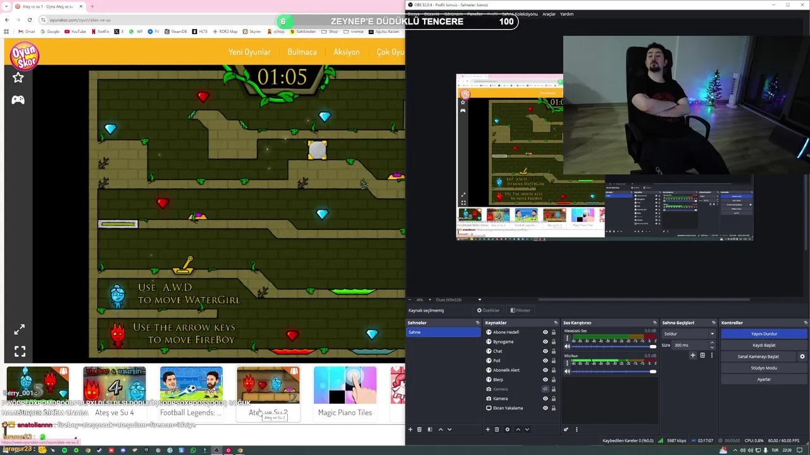
Task: Open Sahne Koleksiyonu menu in OBS
Action: (x=520, y=14)
